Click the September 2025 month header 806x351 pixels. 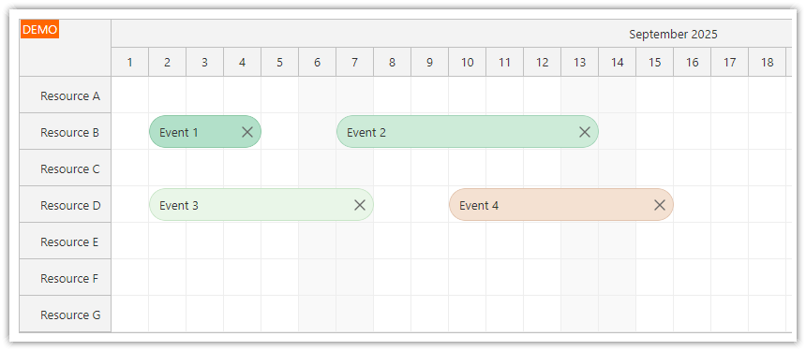[x=673, y=35]
